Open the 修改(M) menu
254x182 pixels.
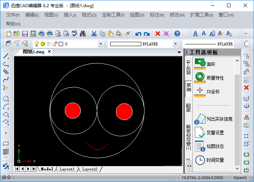pyautogui.click(x=177, y=15)
